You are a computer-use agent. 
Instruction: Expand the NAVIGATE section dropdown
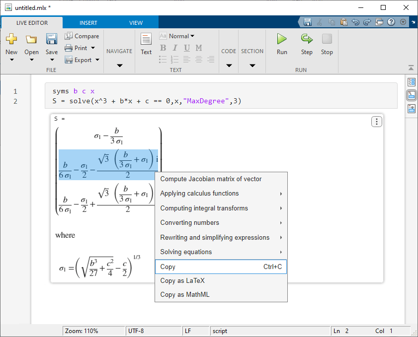(120, 66)
